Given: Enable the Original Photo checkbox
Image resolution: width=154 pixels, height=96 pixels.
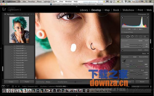Looking at the screenshot, I should pyautogui.click(x=122, y=32).
